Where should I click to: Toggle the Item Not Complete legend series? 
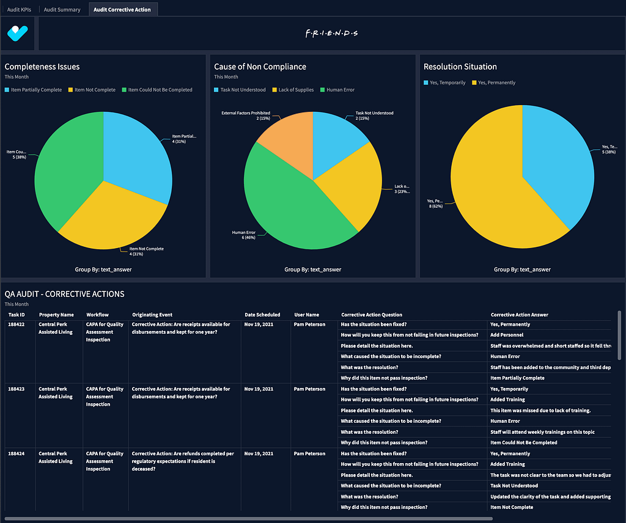[95, 90]
